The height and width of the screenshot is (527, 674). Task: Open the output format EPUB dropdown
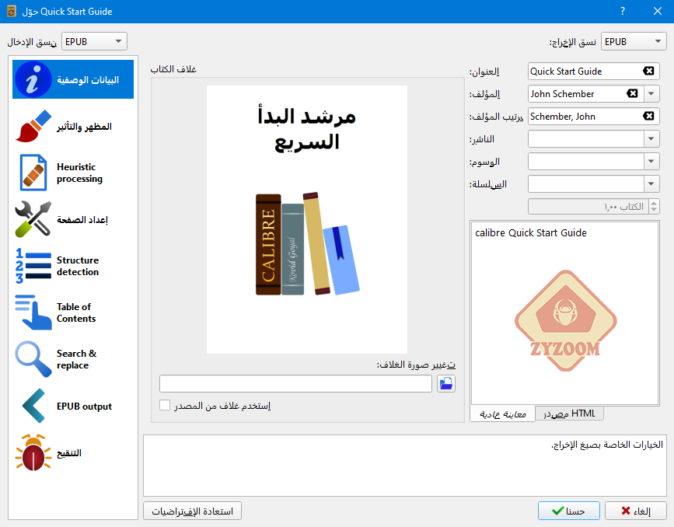(x=634, y=41)
